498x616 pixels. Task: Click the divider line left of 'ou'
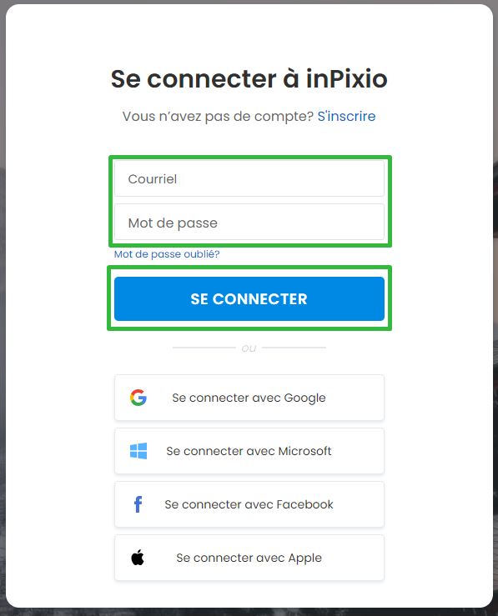(x=204, y=348)
